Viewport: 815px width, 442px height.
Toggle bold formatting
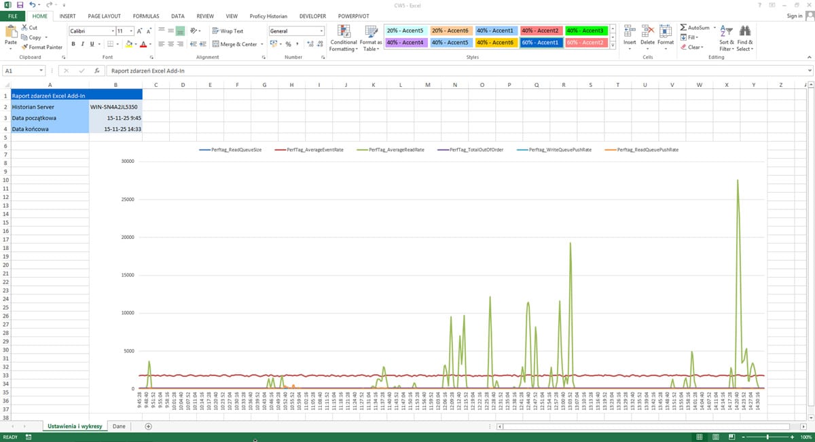point(73,44)
